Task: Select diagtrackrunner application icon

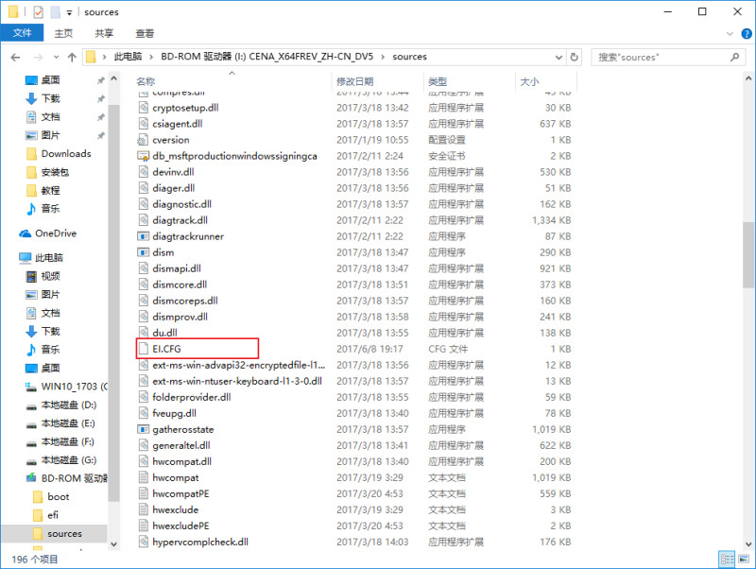Action: (x=144, y=236)
